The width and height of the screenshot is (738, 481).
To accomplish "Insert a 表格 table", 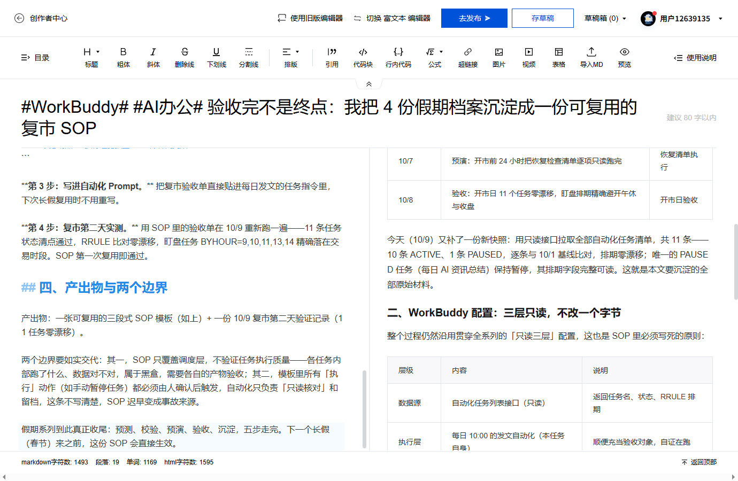I will [x=559, y=57].
